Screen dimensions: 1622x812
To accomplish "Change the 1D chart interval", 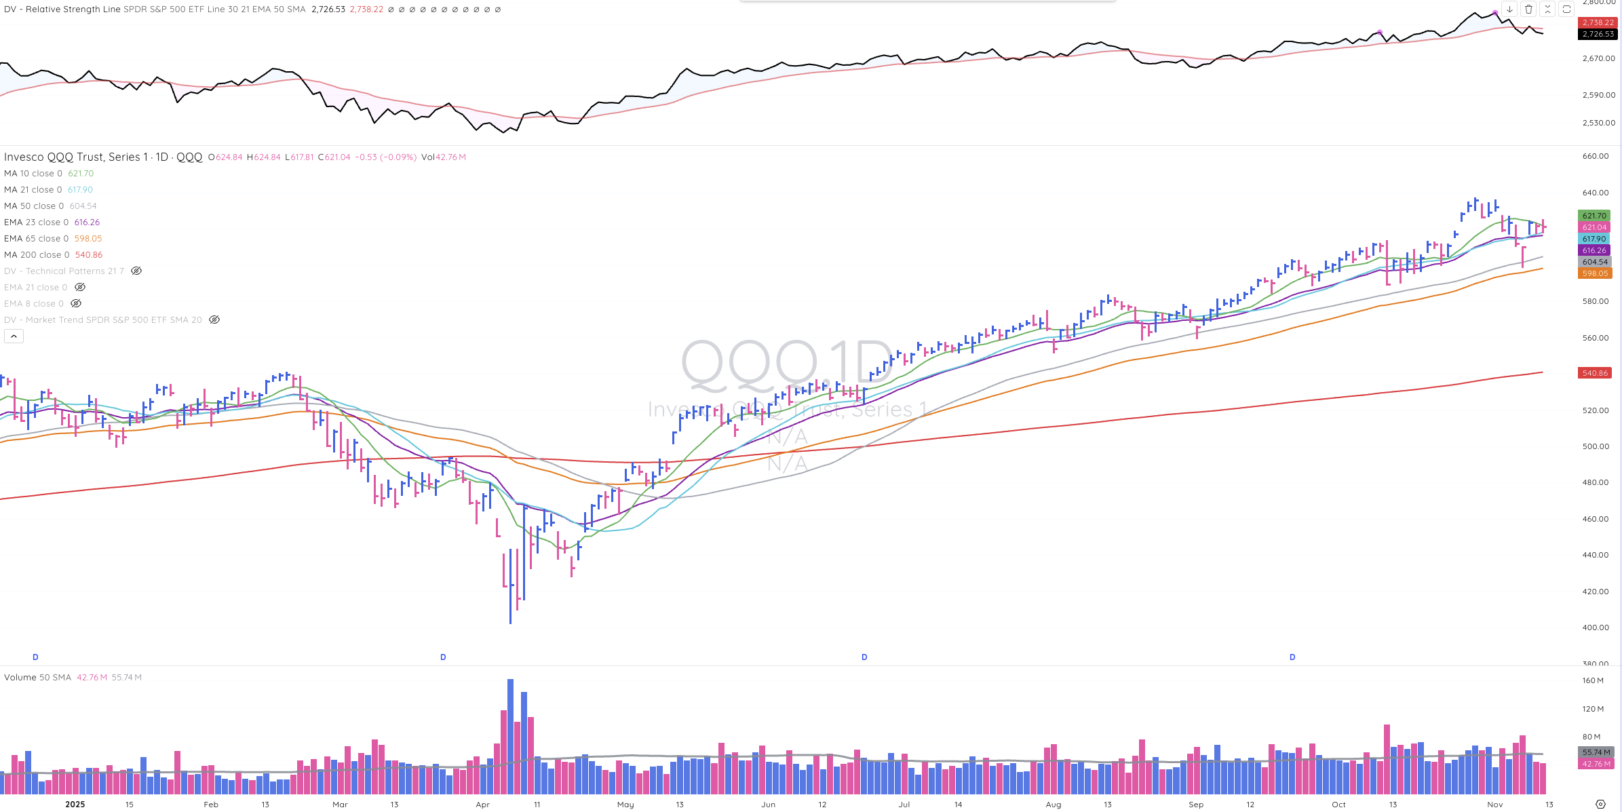I will point(162,157).
